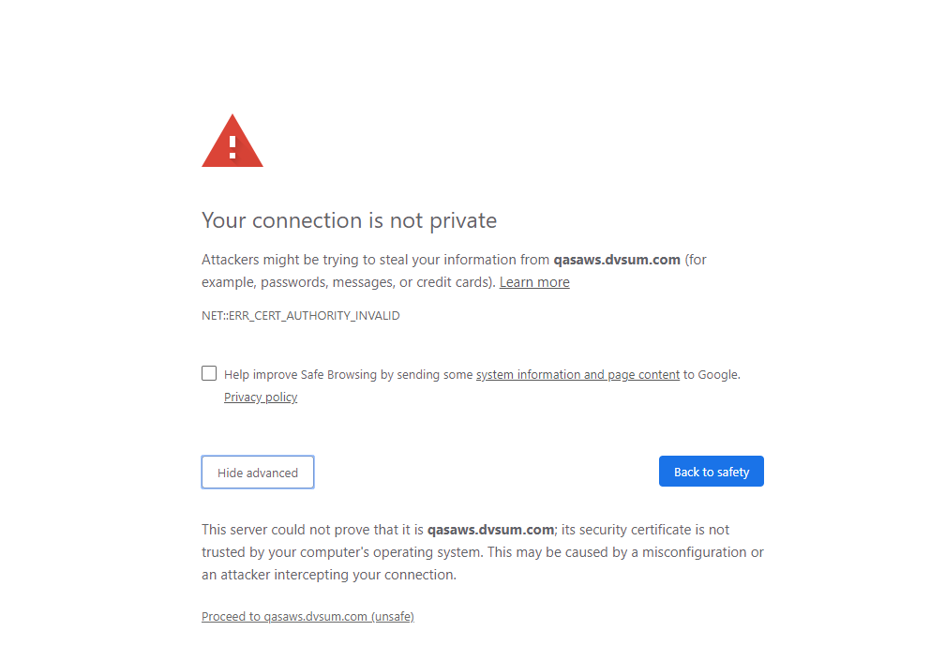Click bold qasaws.dvsum.com in 'This server' paragraph
This screenshot has width=945, height=661.
[490, 530]
